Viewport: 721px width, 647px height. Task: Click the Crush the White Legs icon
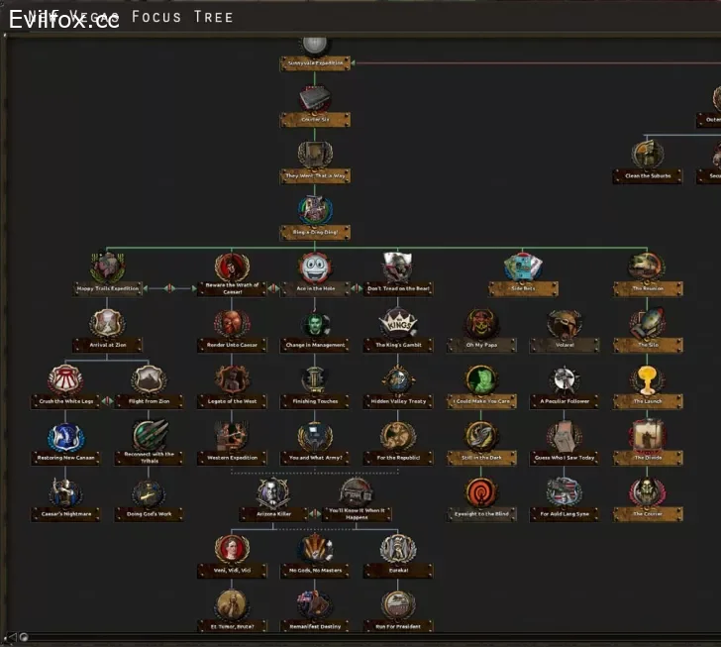coord(65,379)
